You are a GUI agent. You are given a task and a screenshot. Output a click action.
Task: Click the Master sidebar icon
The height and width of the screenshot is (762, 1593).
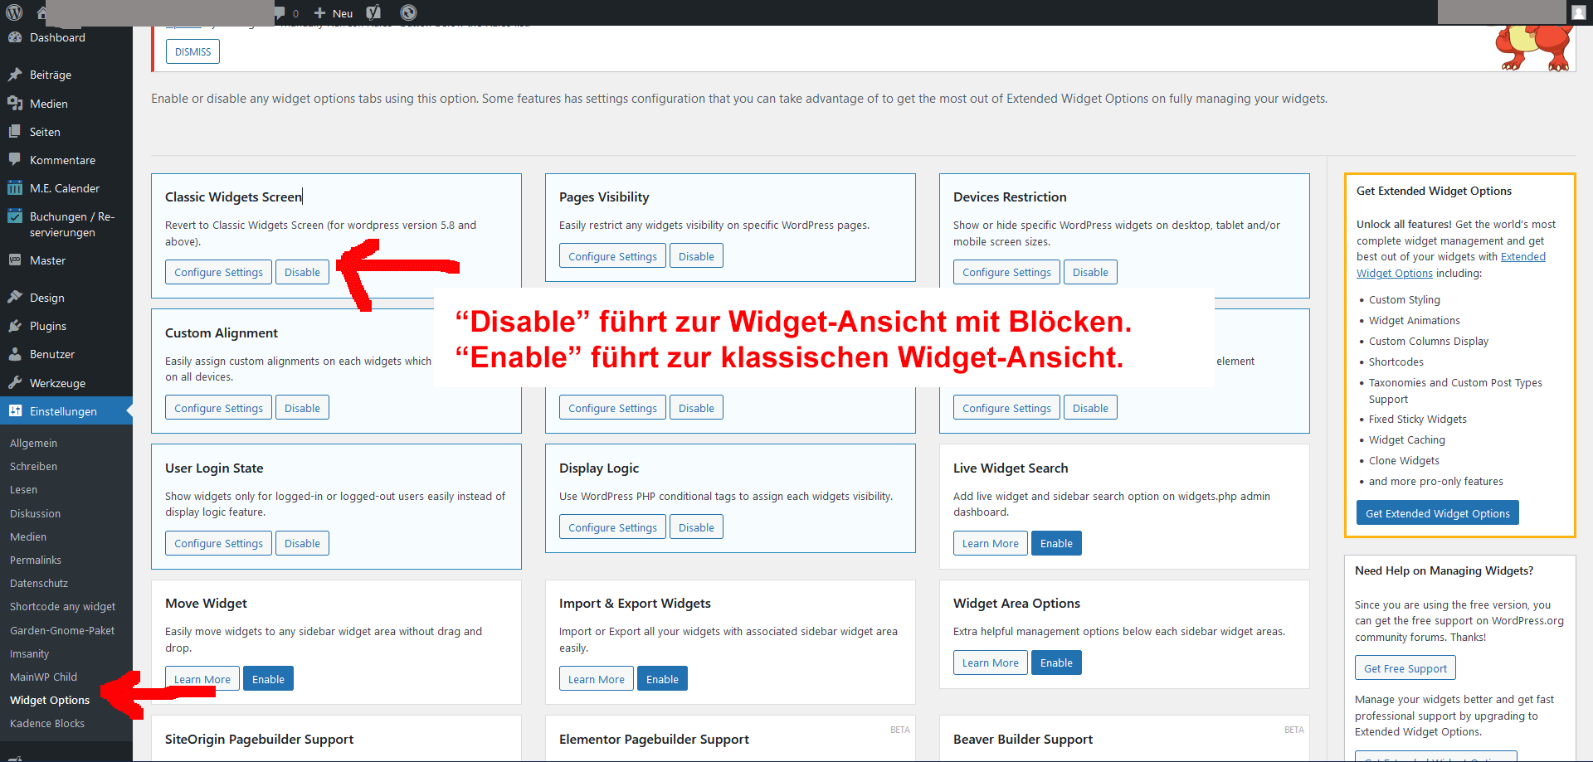tap(15, 260)
